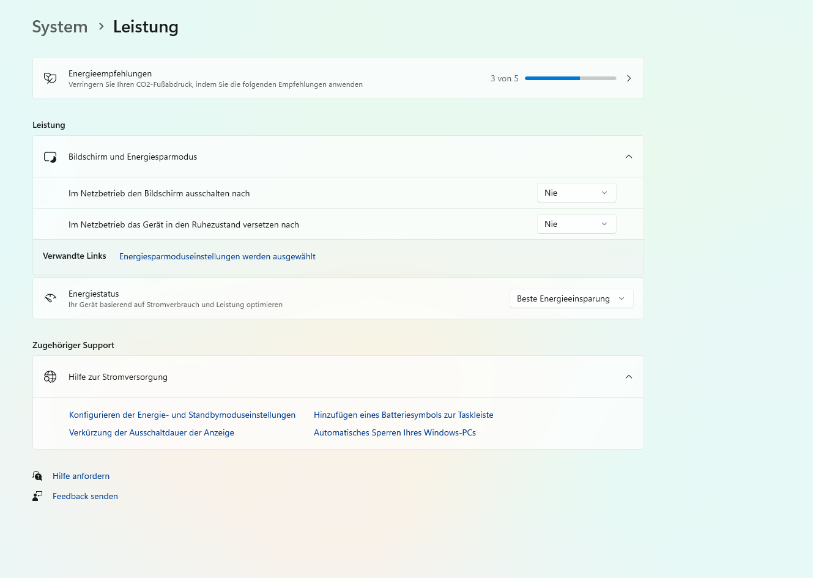Click the right-arrow icon on the Energieempfehlungen card

pos(629,78)
